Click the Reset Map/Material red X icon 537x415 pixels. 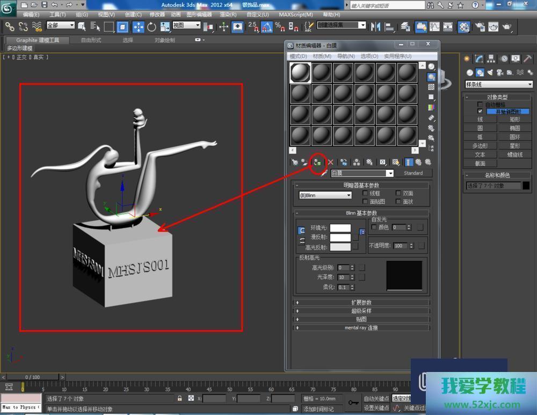tap(330, 162)
